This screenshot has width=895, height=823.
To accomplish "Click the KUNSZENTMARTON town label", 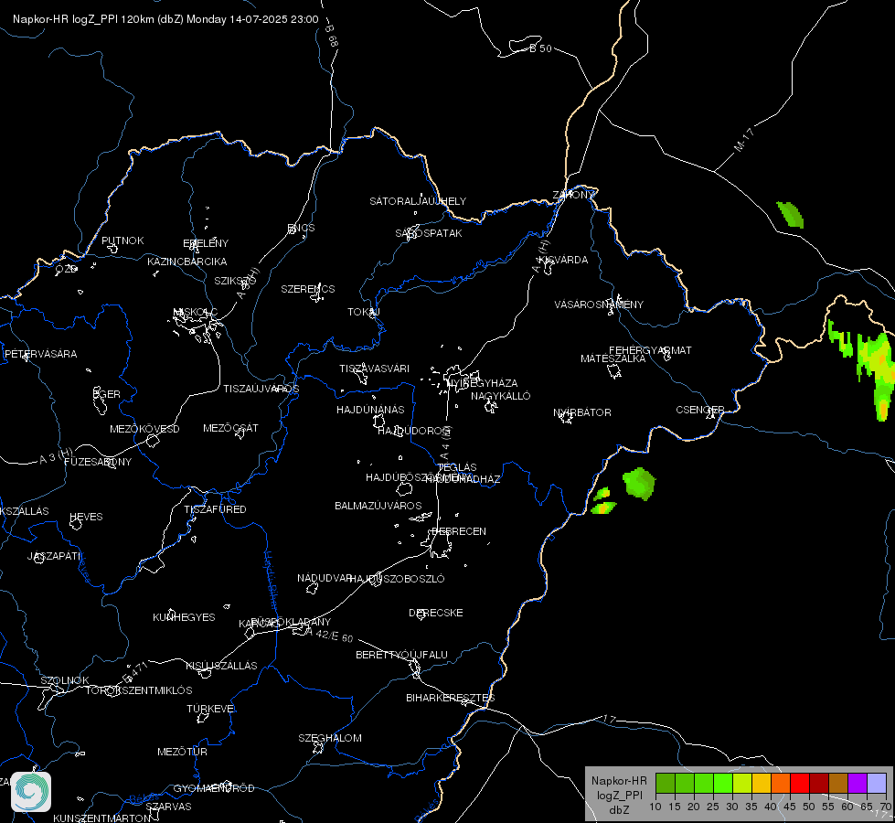I will point(101,818).
